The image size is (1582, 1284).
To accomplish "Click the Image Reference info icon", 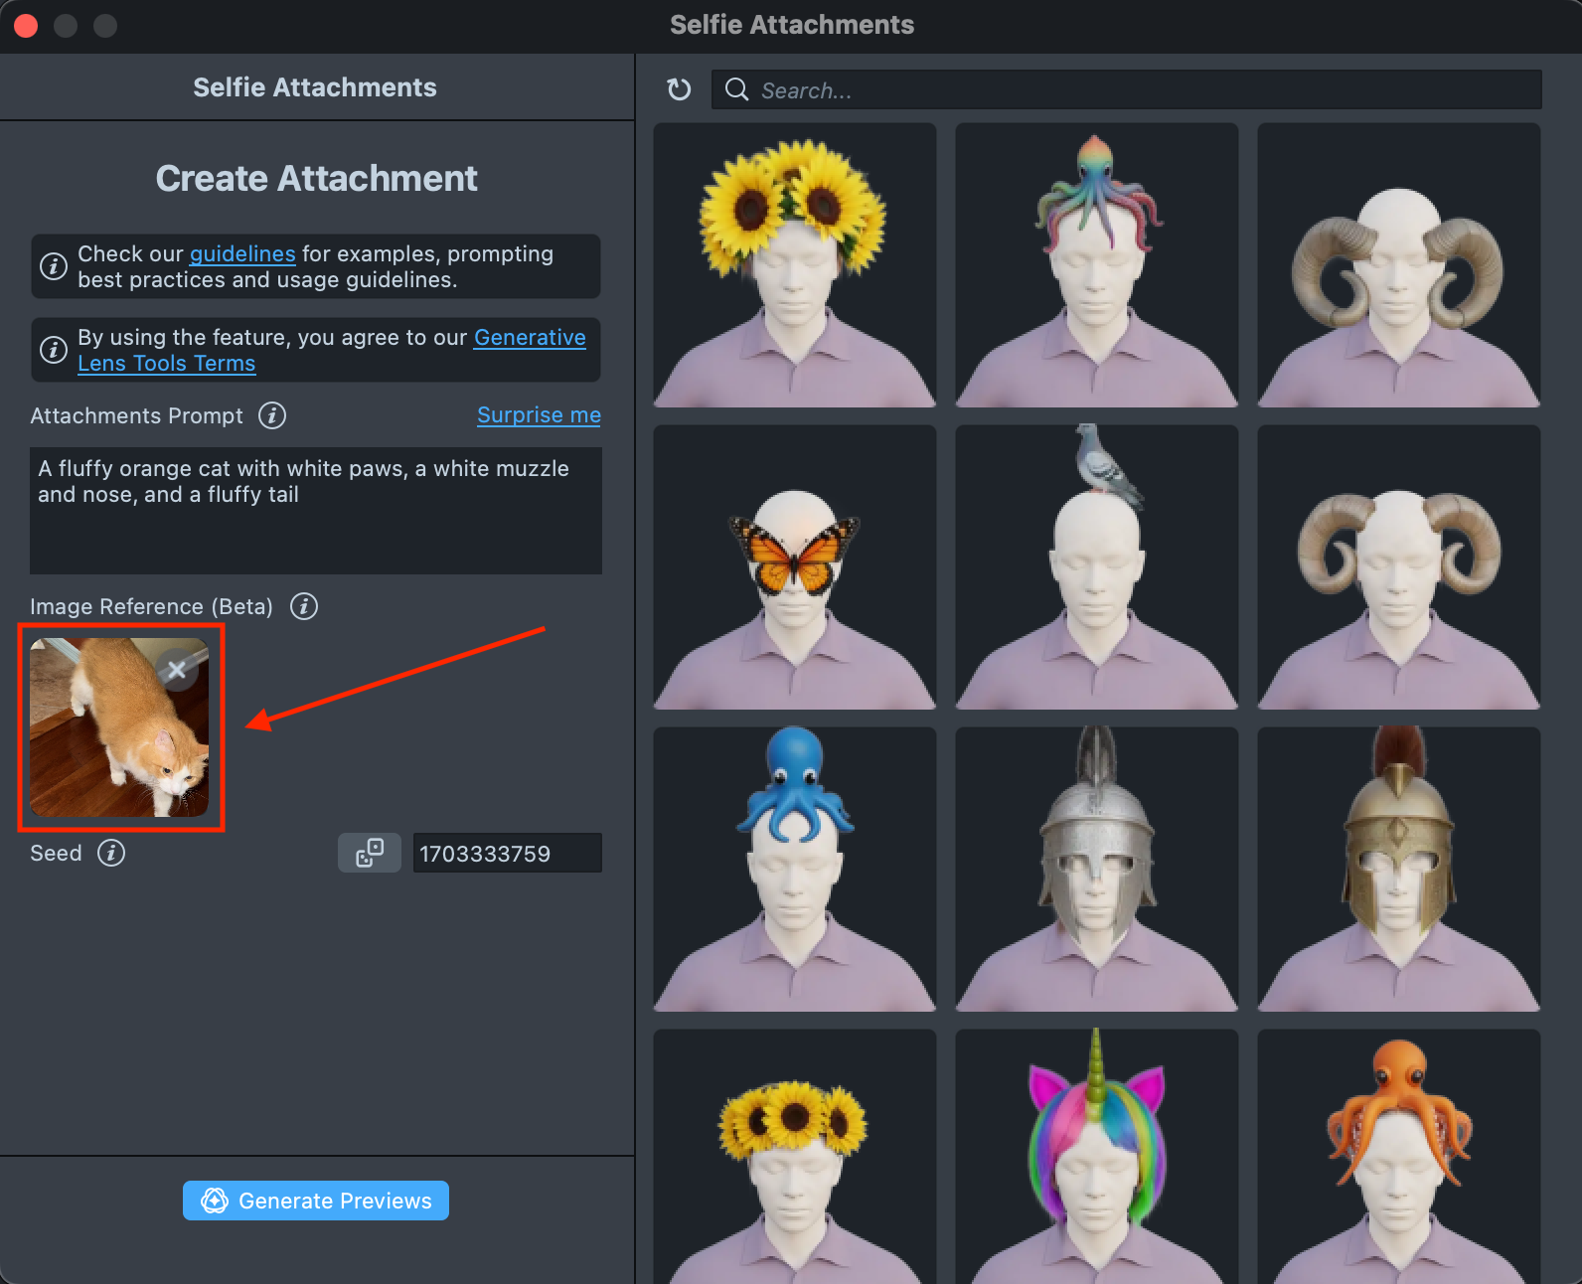I will pos(304,606).
